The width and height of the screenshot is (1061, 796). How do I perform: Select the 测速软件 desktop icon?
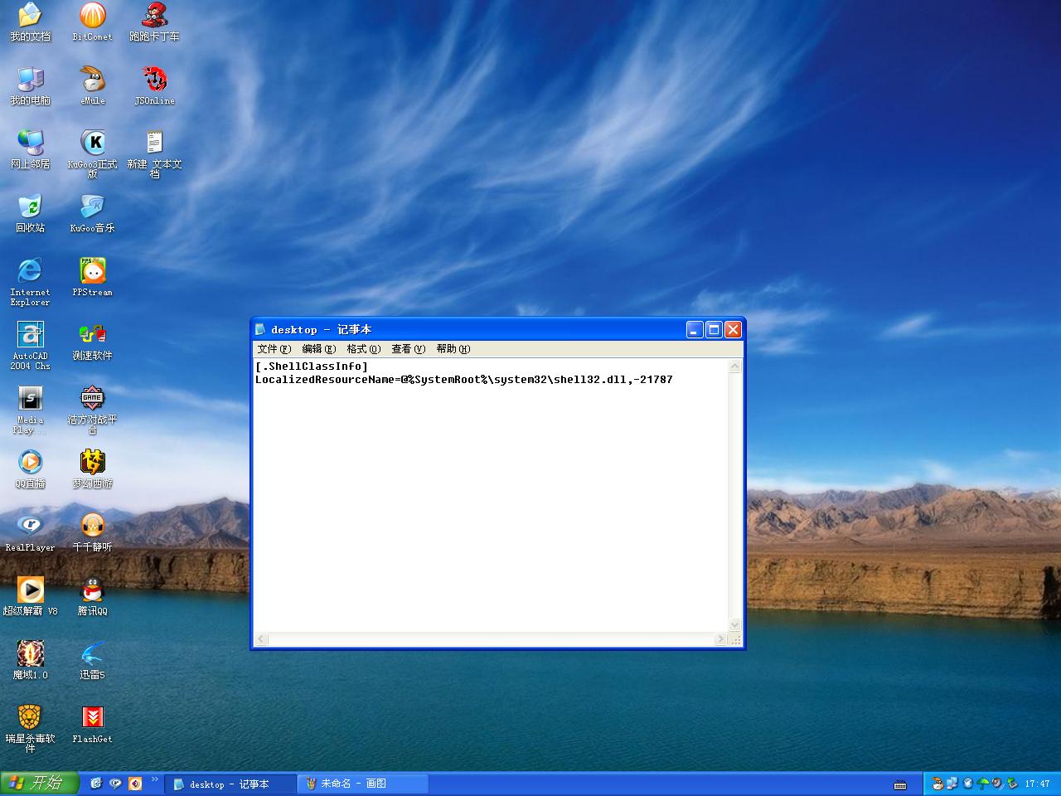(92, 341)
